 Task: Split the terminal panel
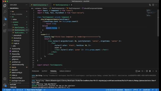[147, 71]
